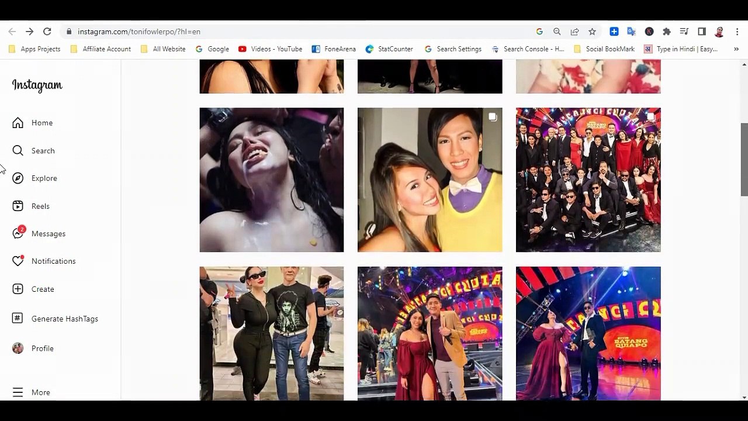Open Notifications heart icon

18,261
